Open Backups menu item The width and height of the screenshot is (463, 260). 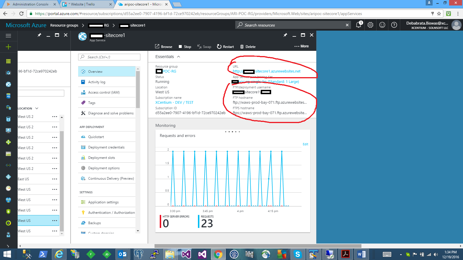pos(107,223)
